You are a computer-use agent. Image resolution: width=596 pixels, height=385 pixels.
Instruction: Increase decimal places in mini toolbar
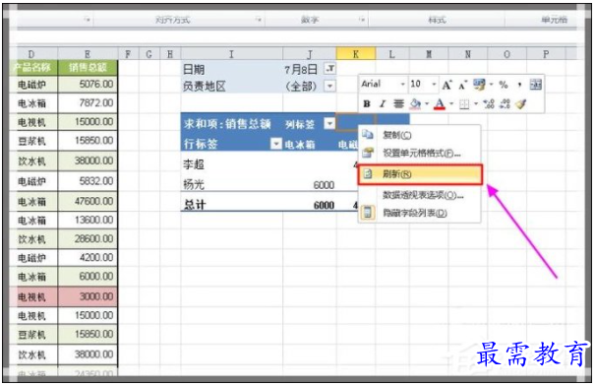(489, 103)
